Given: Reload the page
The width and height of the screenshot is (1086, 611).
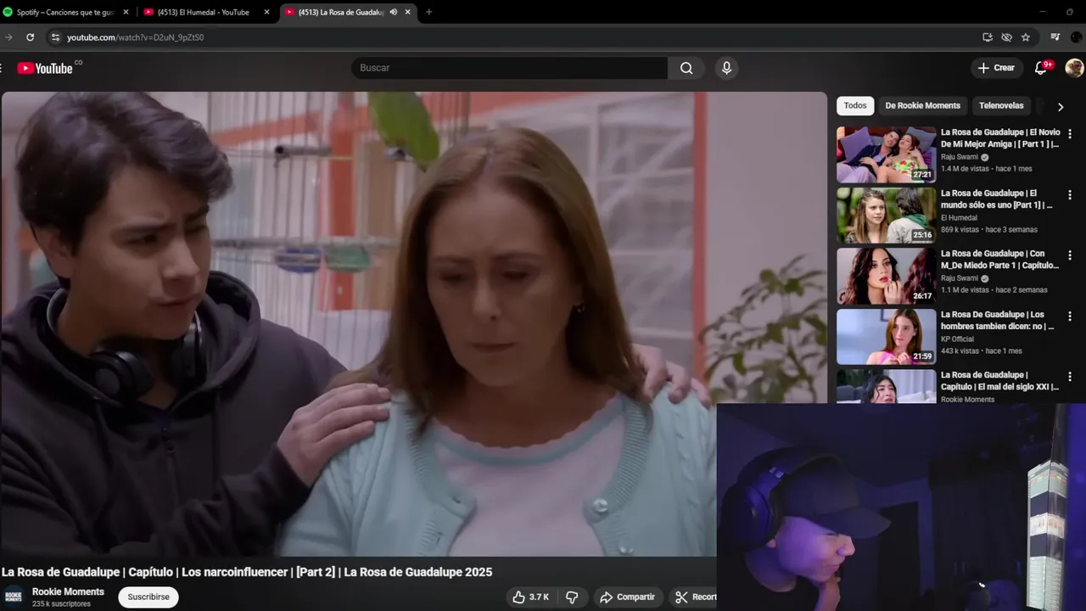Looking at the screenshot, I should tap(30, 37).
